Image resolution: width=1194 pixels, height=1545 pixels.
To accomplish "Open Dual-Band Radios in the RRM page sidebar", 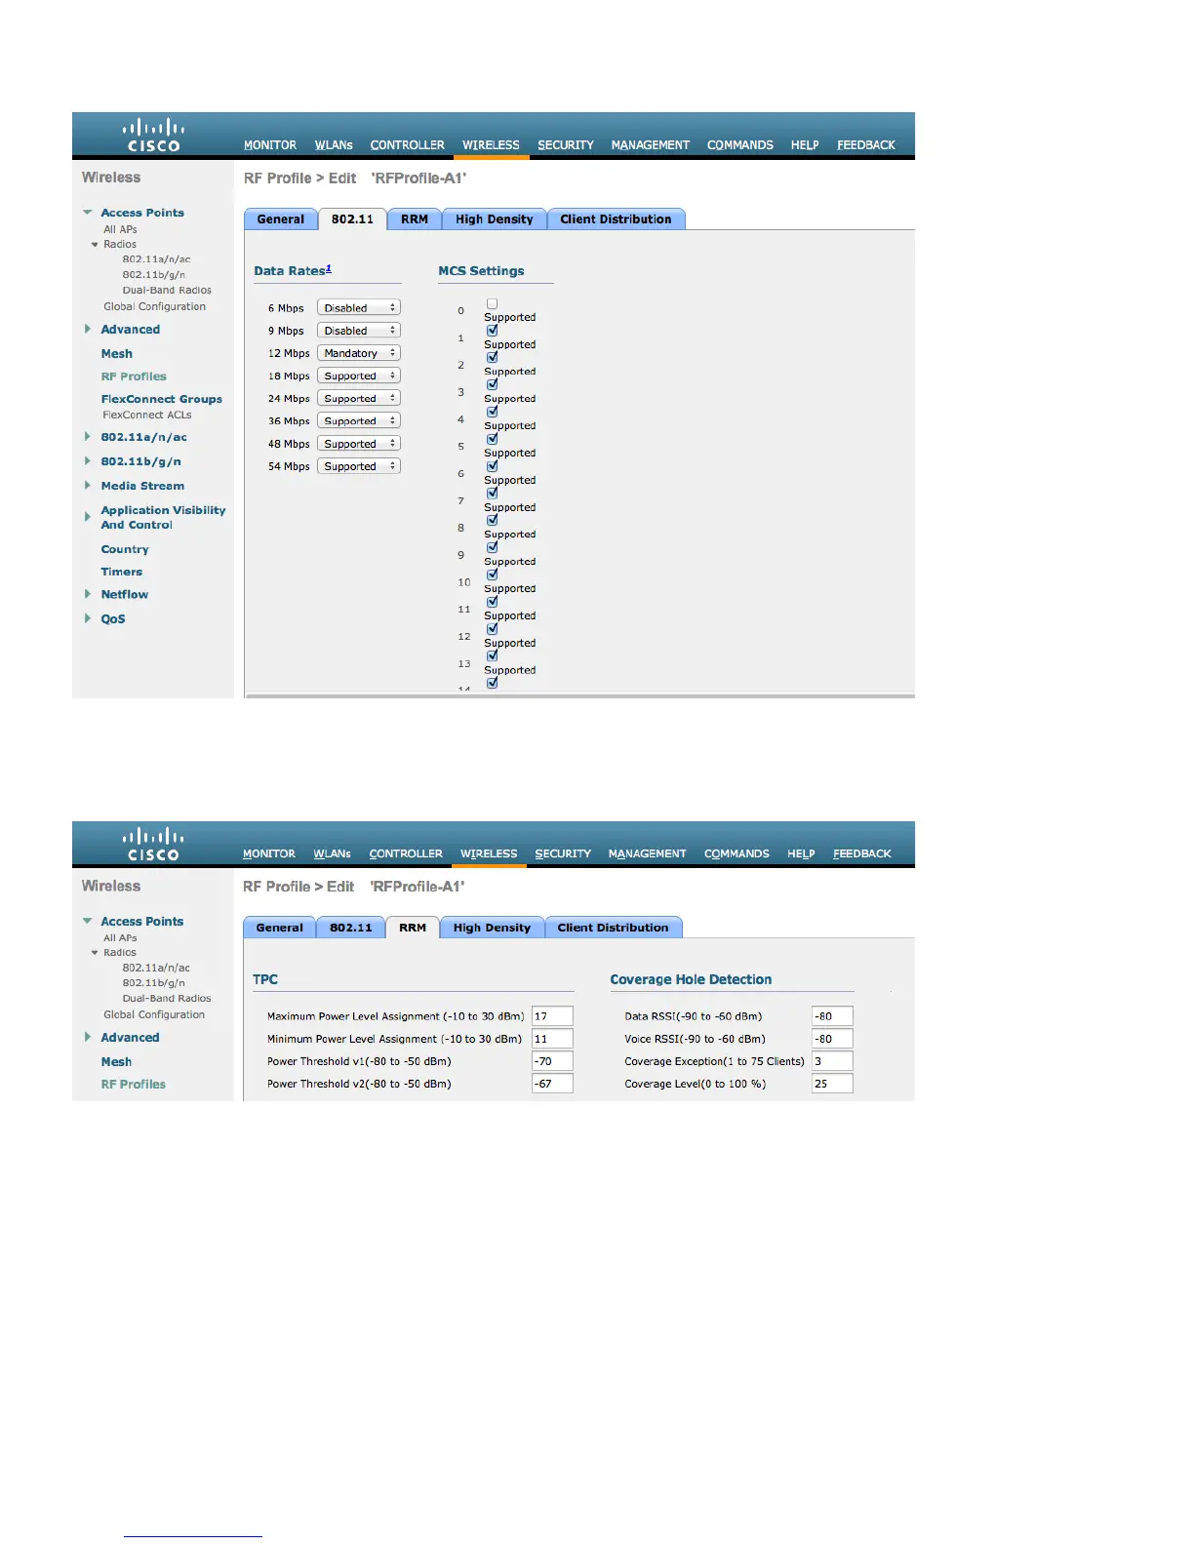I will click(167, 999).
